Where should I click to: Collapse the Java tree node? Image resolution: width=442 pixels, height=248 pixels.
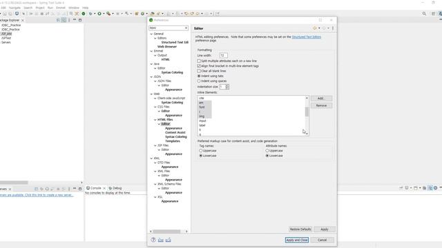151,64
